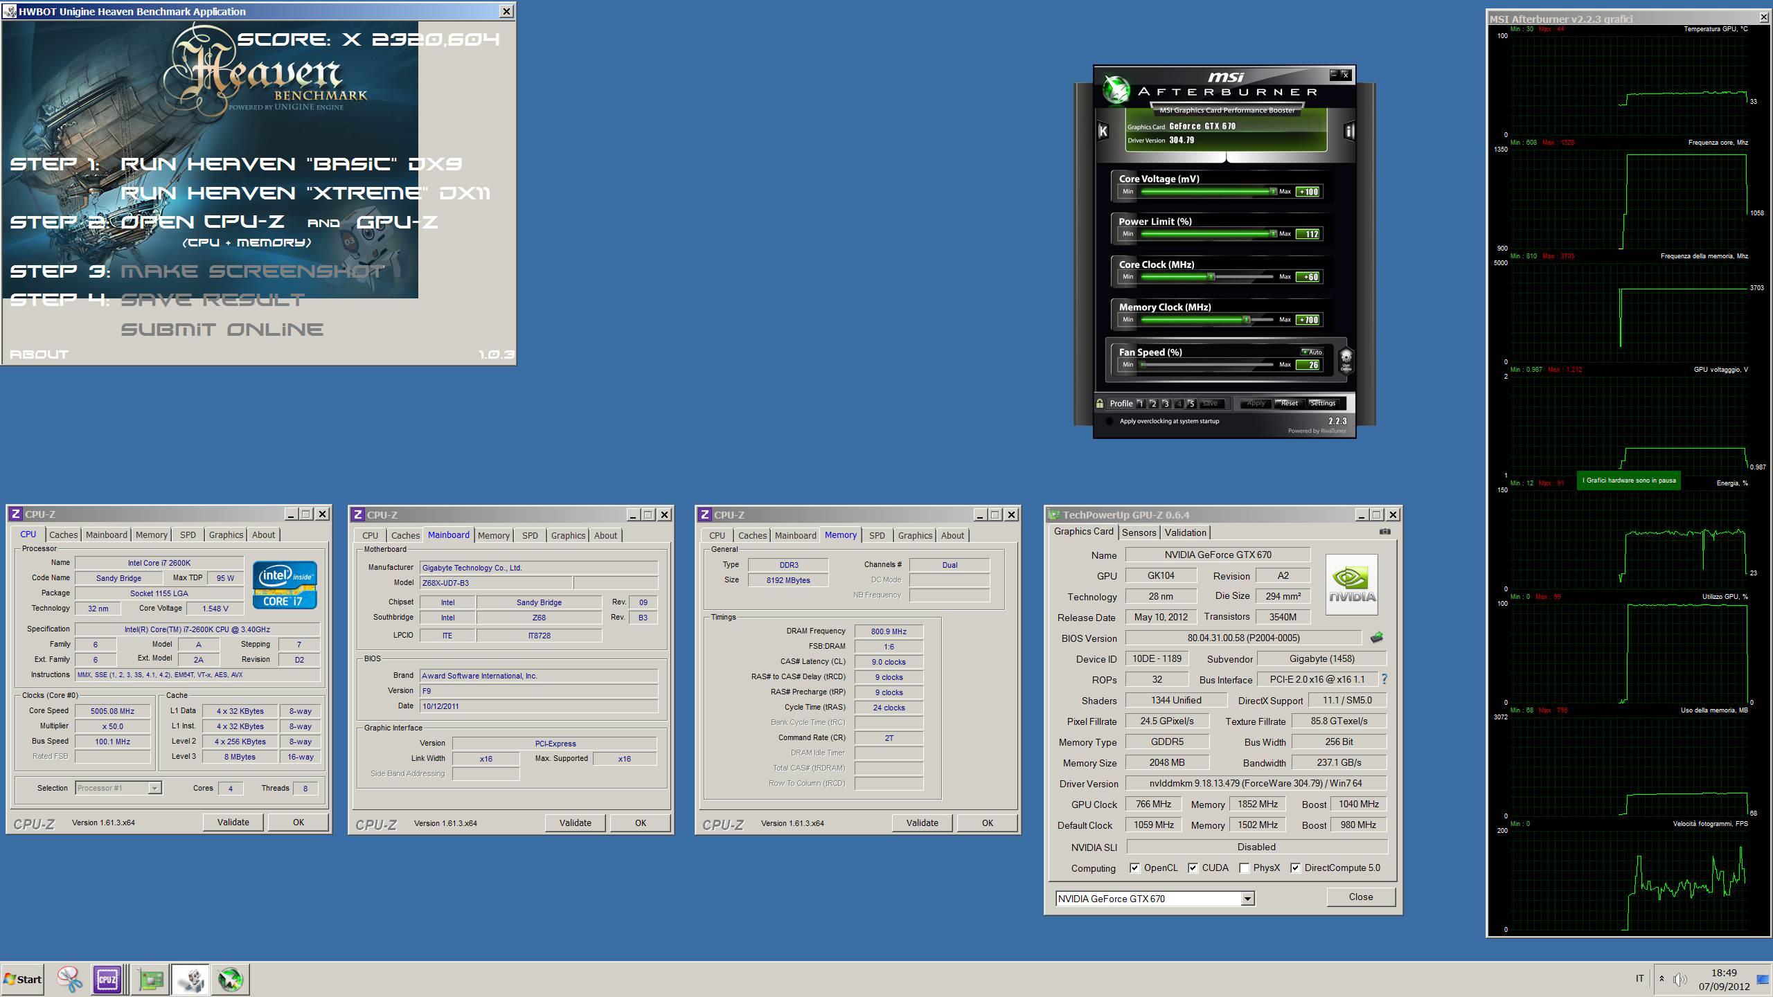Toggle the DirectCompute 5.0 checkbox
The width and height of the screenshot is (1773, 997).
[x=1296, y=868]
